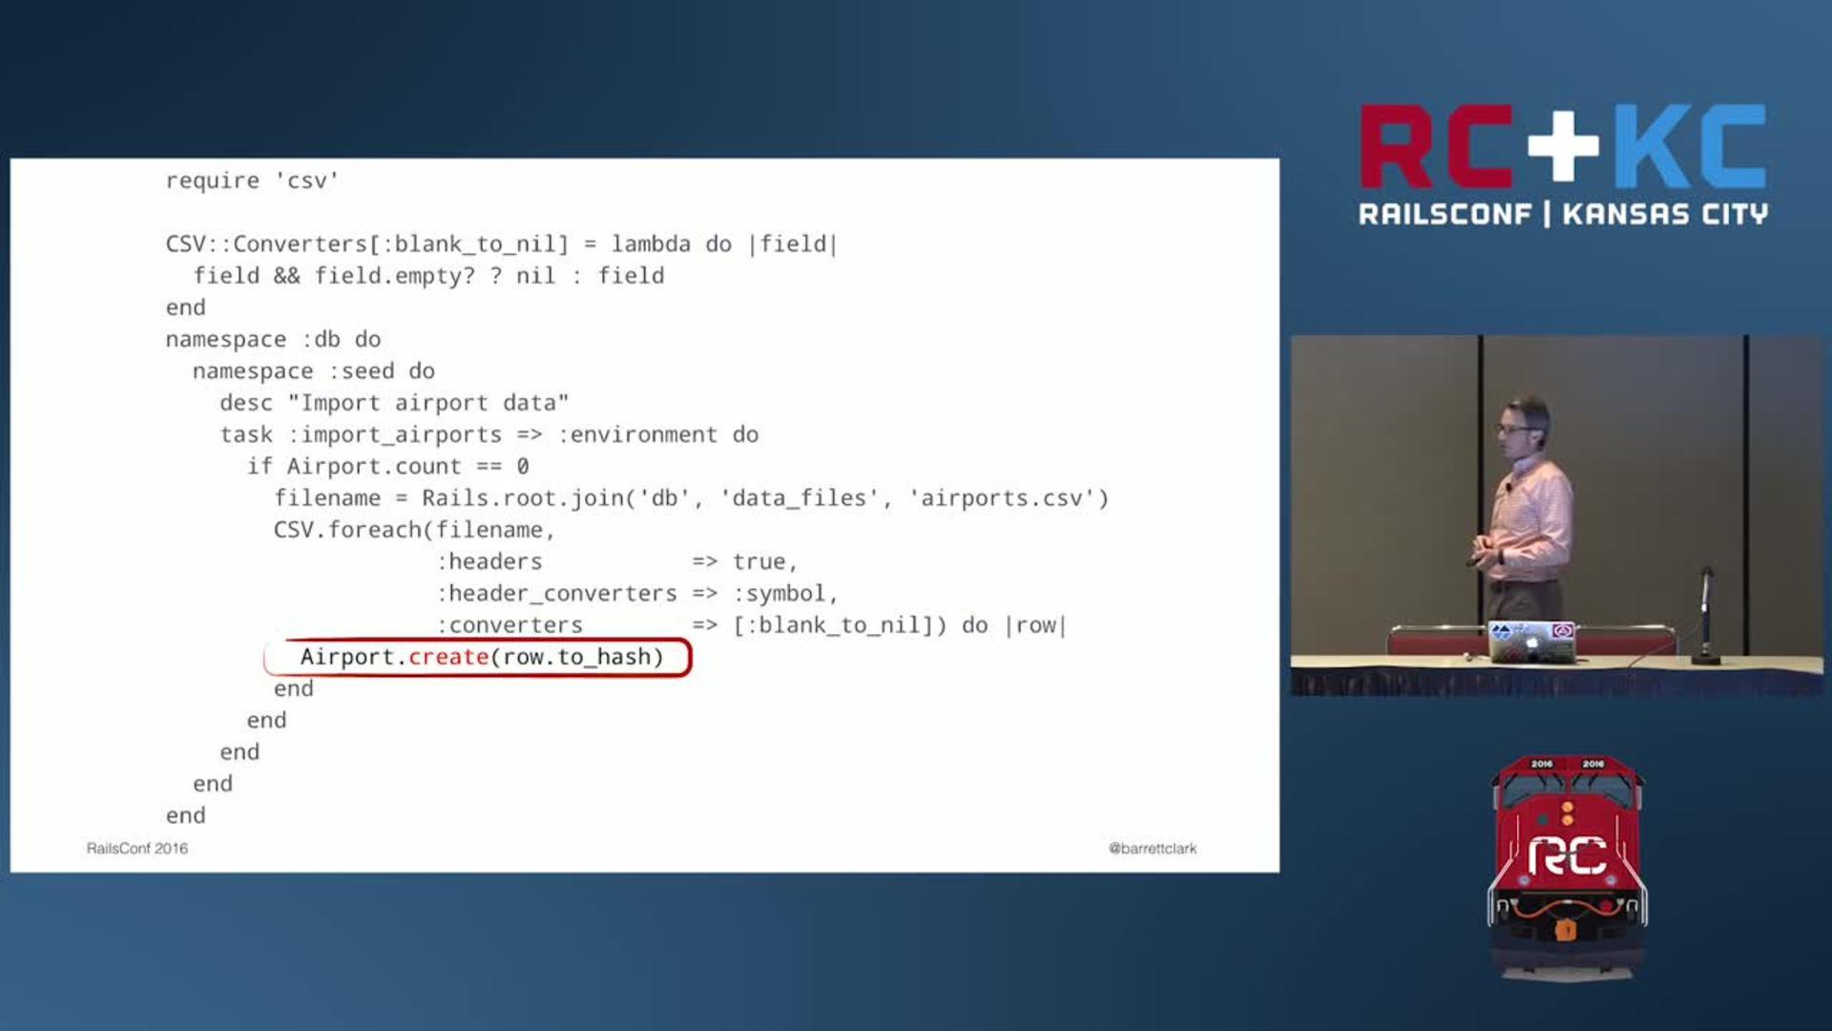Select the highlighted Airport.create method

(x=482, y=656)
